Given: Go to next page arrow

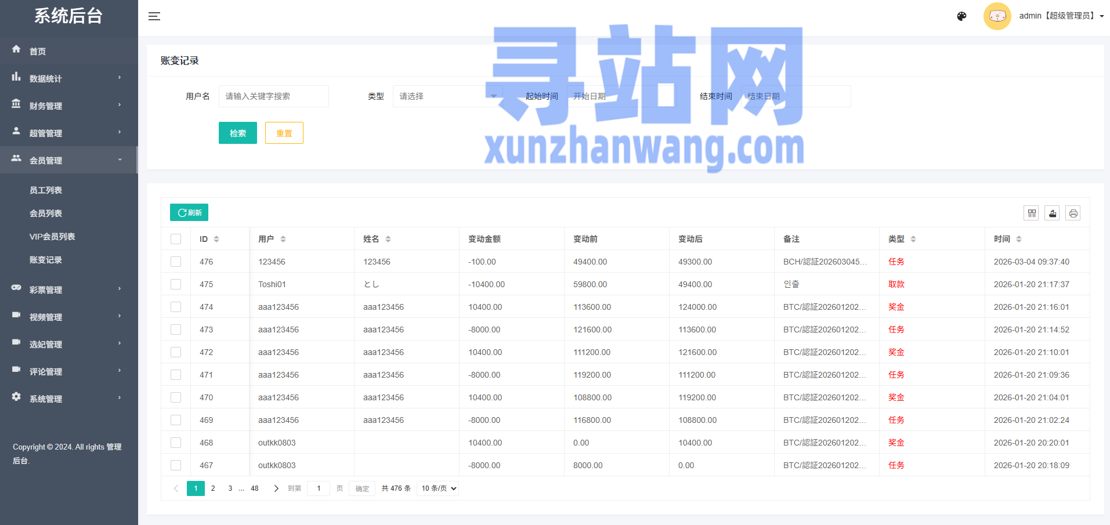Looking at the screenshot, I should pos(276,488).
